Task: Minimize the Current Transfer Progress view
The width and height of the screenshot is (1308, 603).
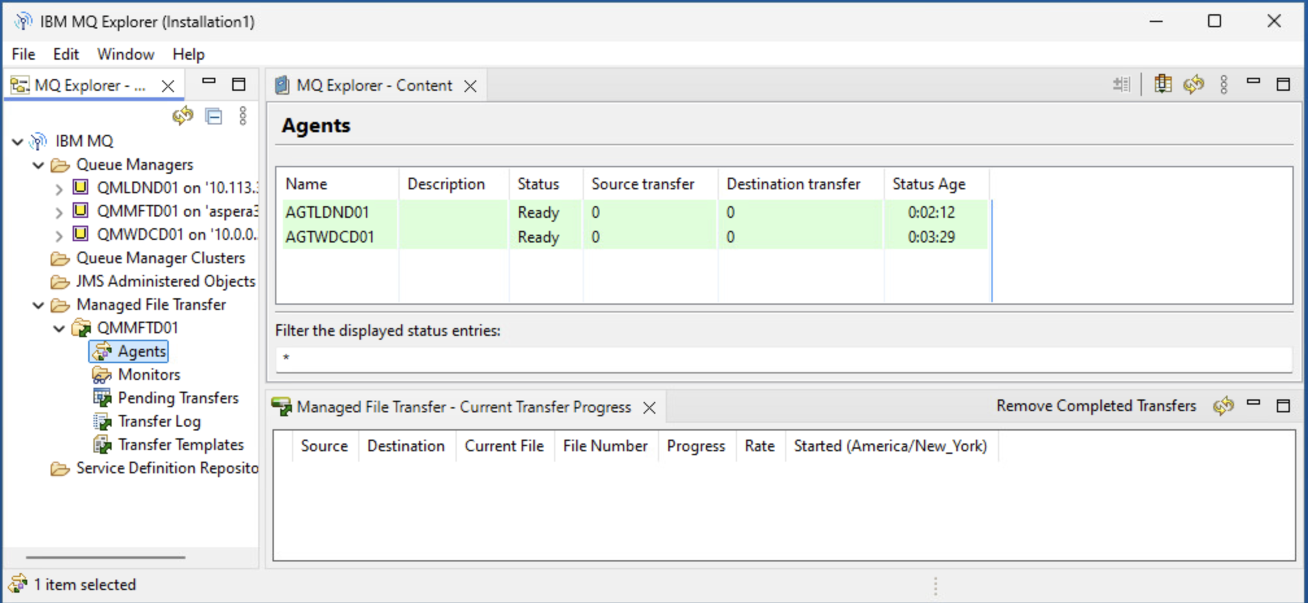Action: click(x=1253, y=403)
